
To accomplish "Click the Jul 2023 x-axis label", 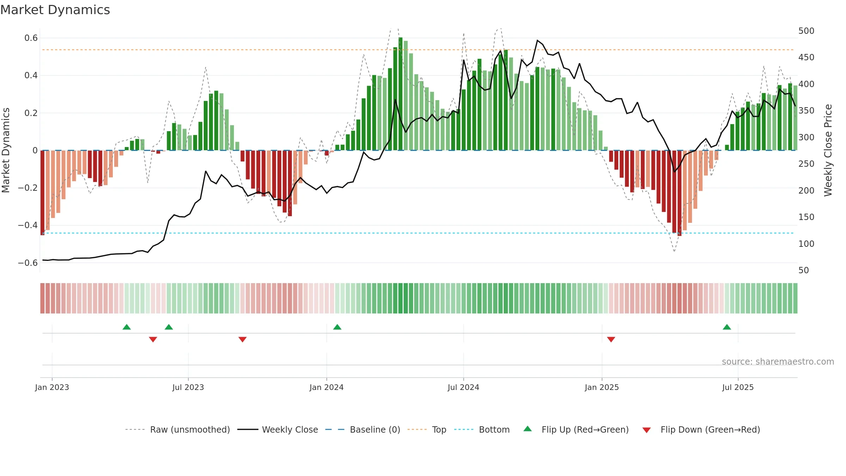I will (188, 387).
